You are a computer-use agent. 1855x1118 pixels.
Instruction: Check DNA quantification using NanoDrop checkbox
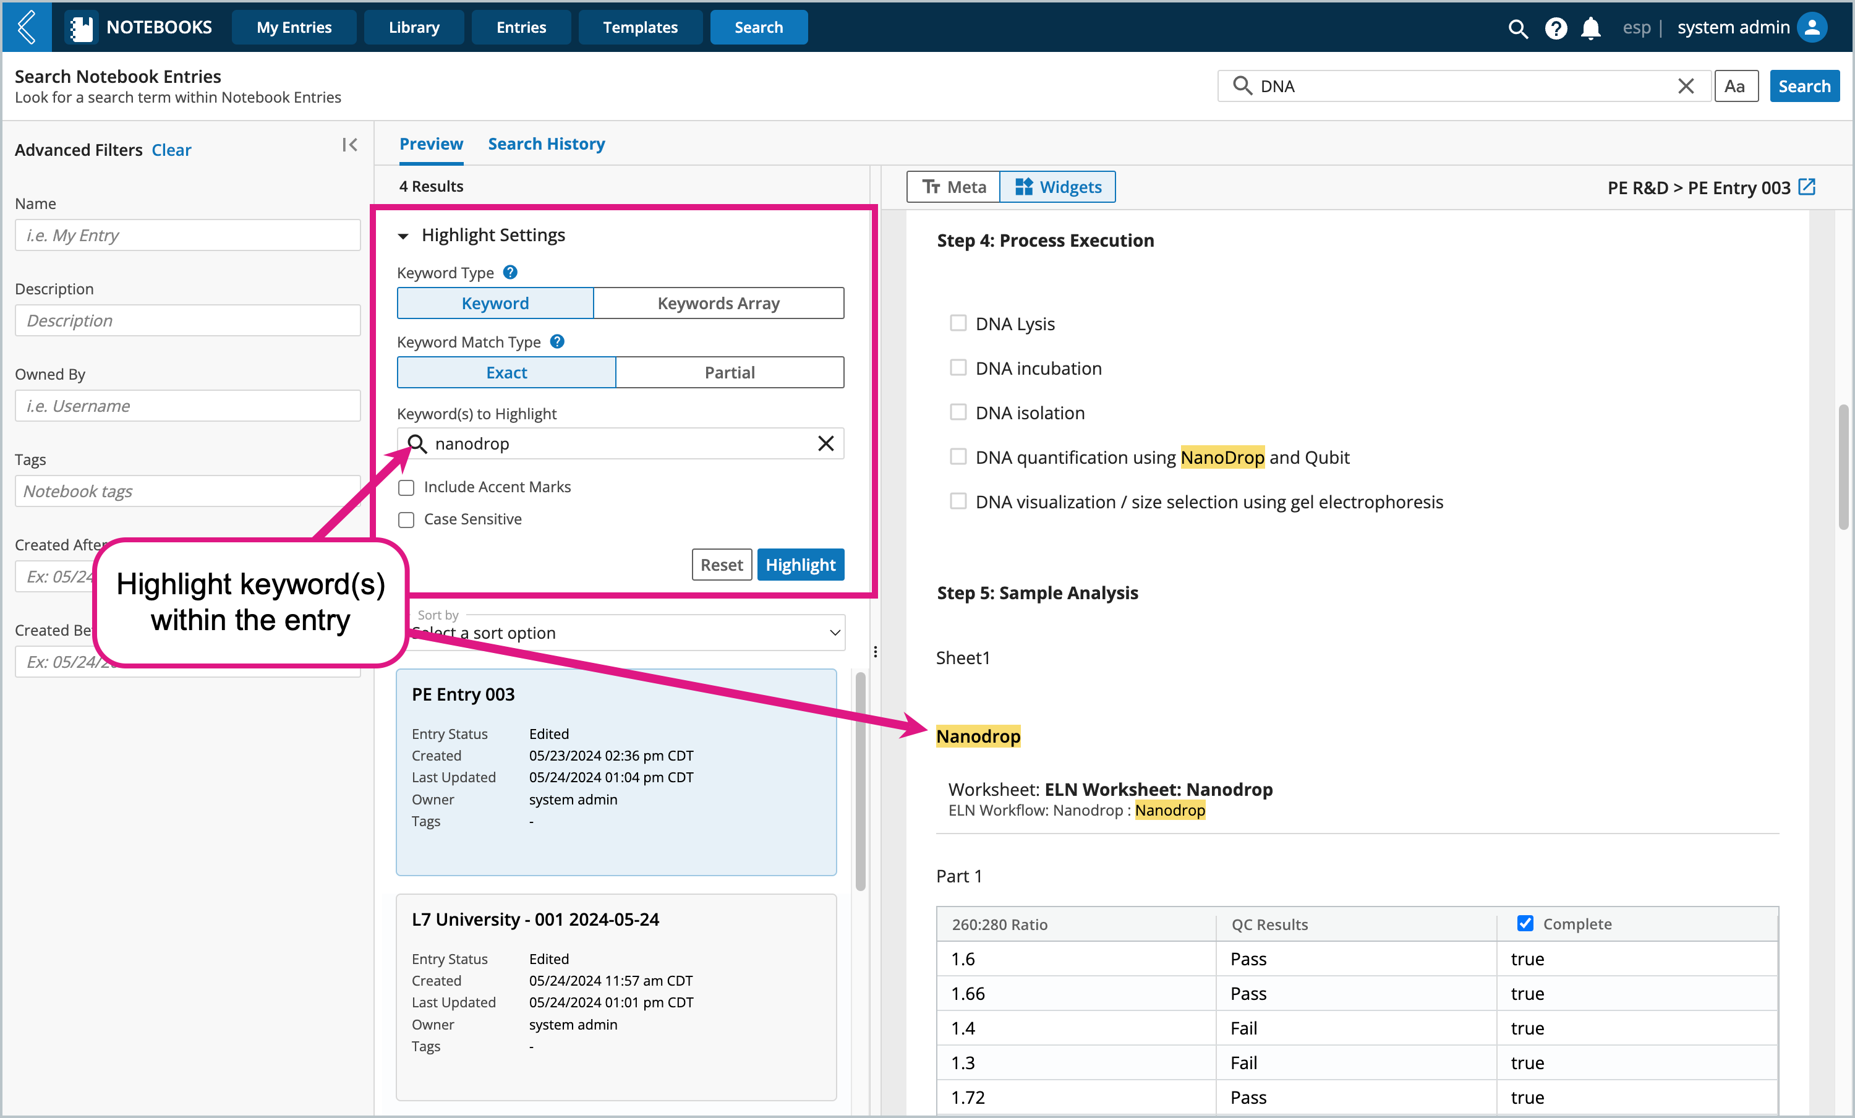click(958, 456)
